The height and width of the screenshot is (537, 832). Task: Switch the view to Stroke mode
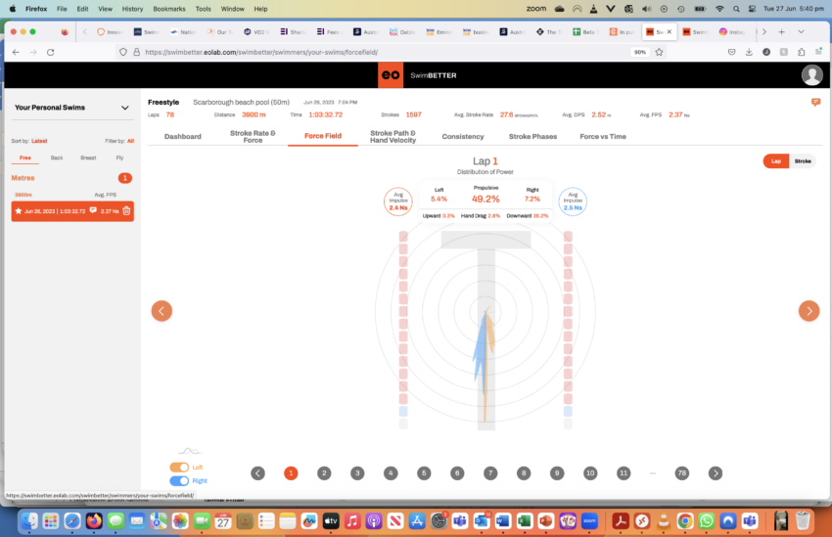pyautogui.click(x=803, y=161)
